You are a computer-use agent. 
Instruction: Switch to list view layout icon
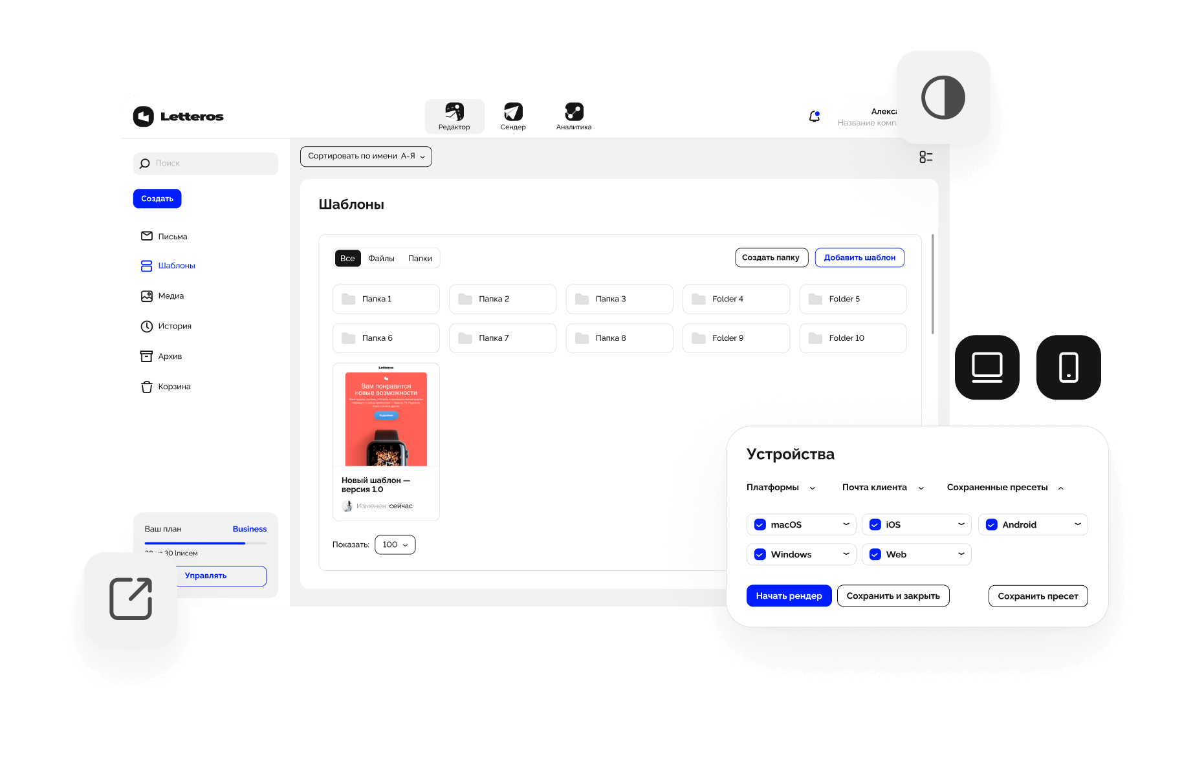pos(926,157)
